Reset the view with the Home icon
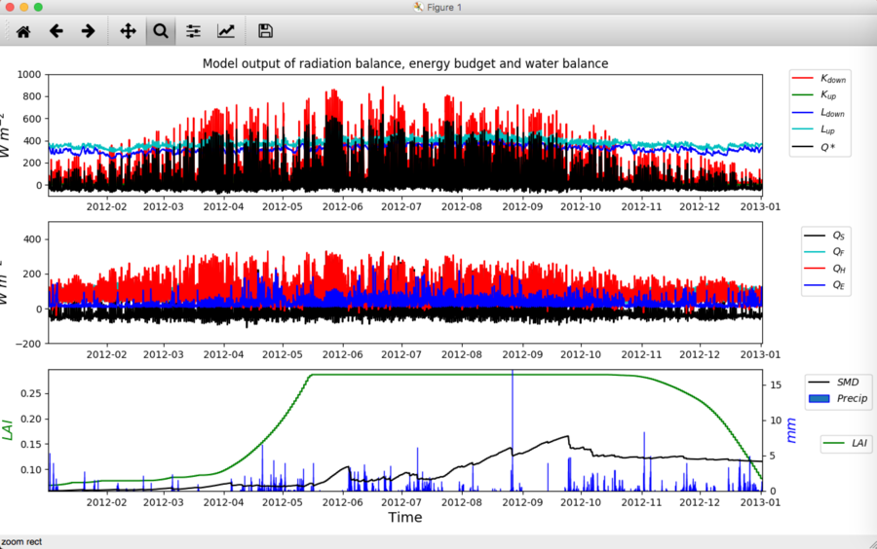This screenshot has width=877, height=549. (x=23, y=31)
